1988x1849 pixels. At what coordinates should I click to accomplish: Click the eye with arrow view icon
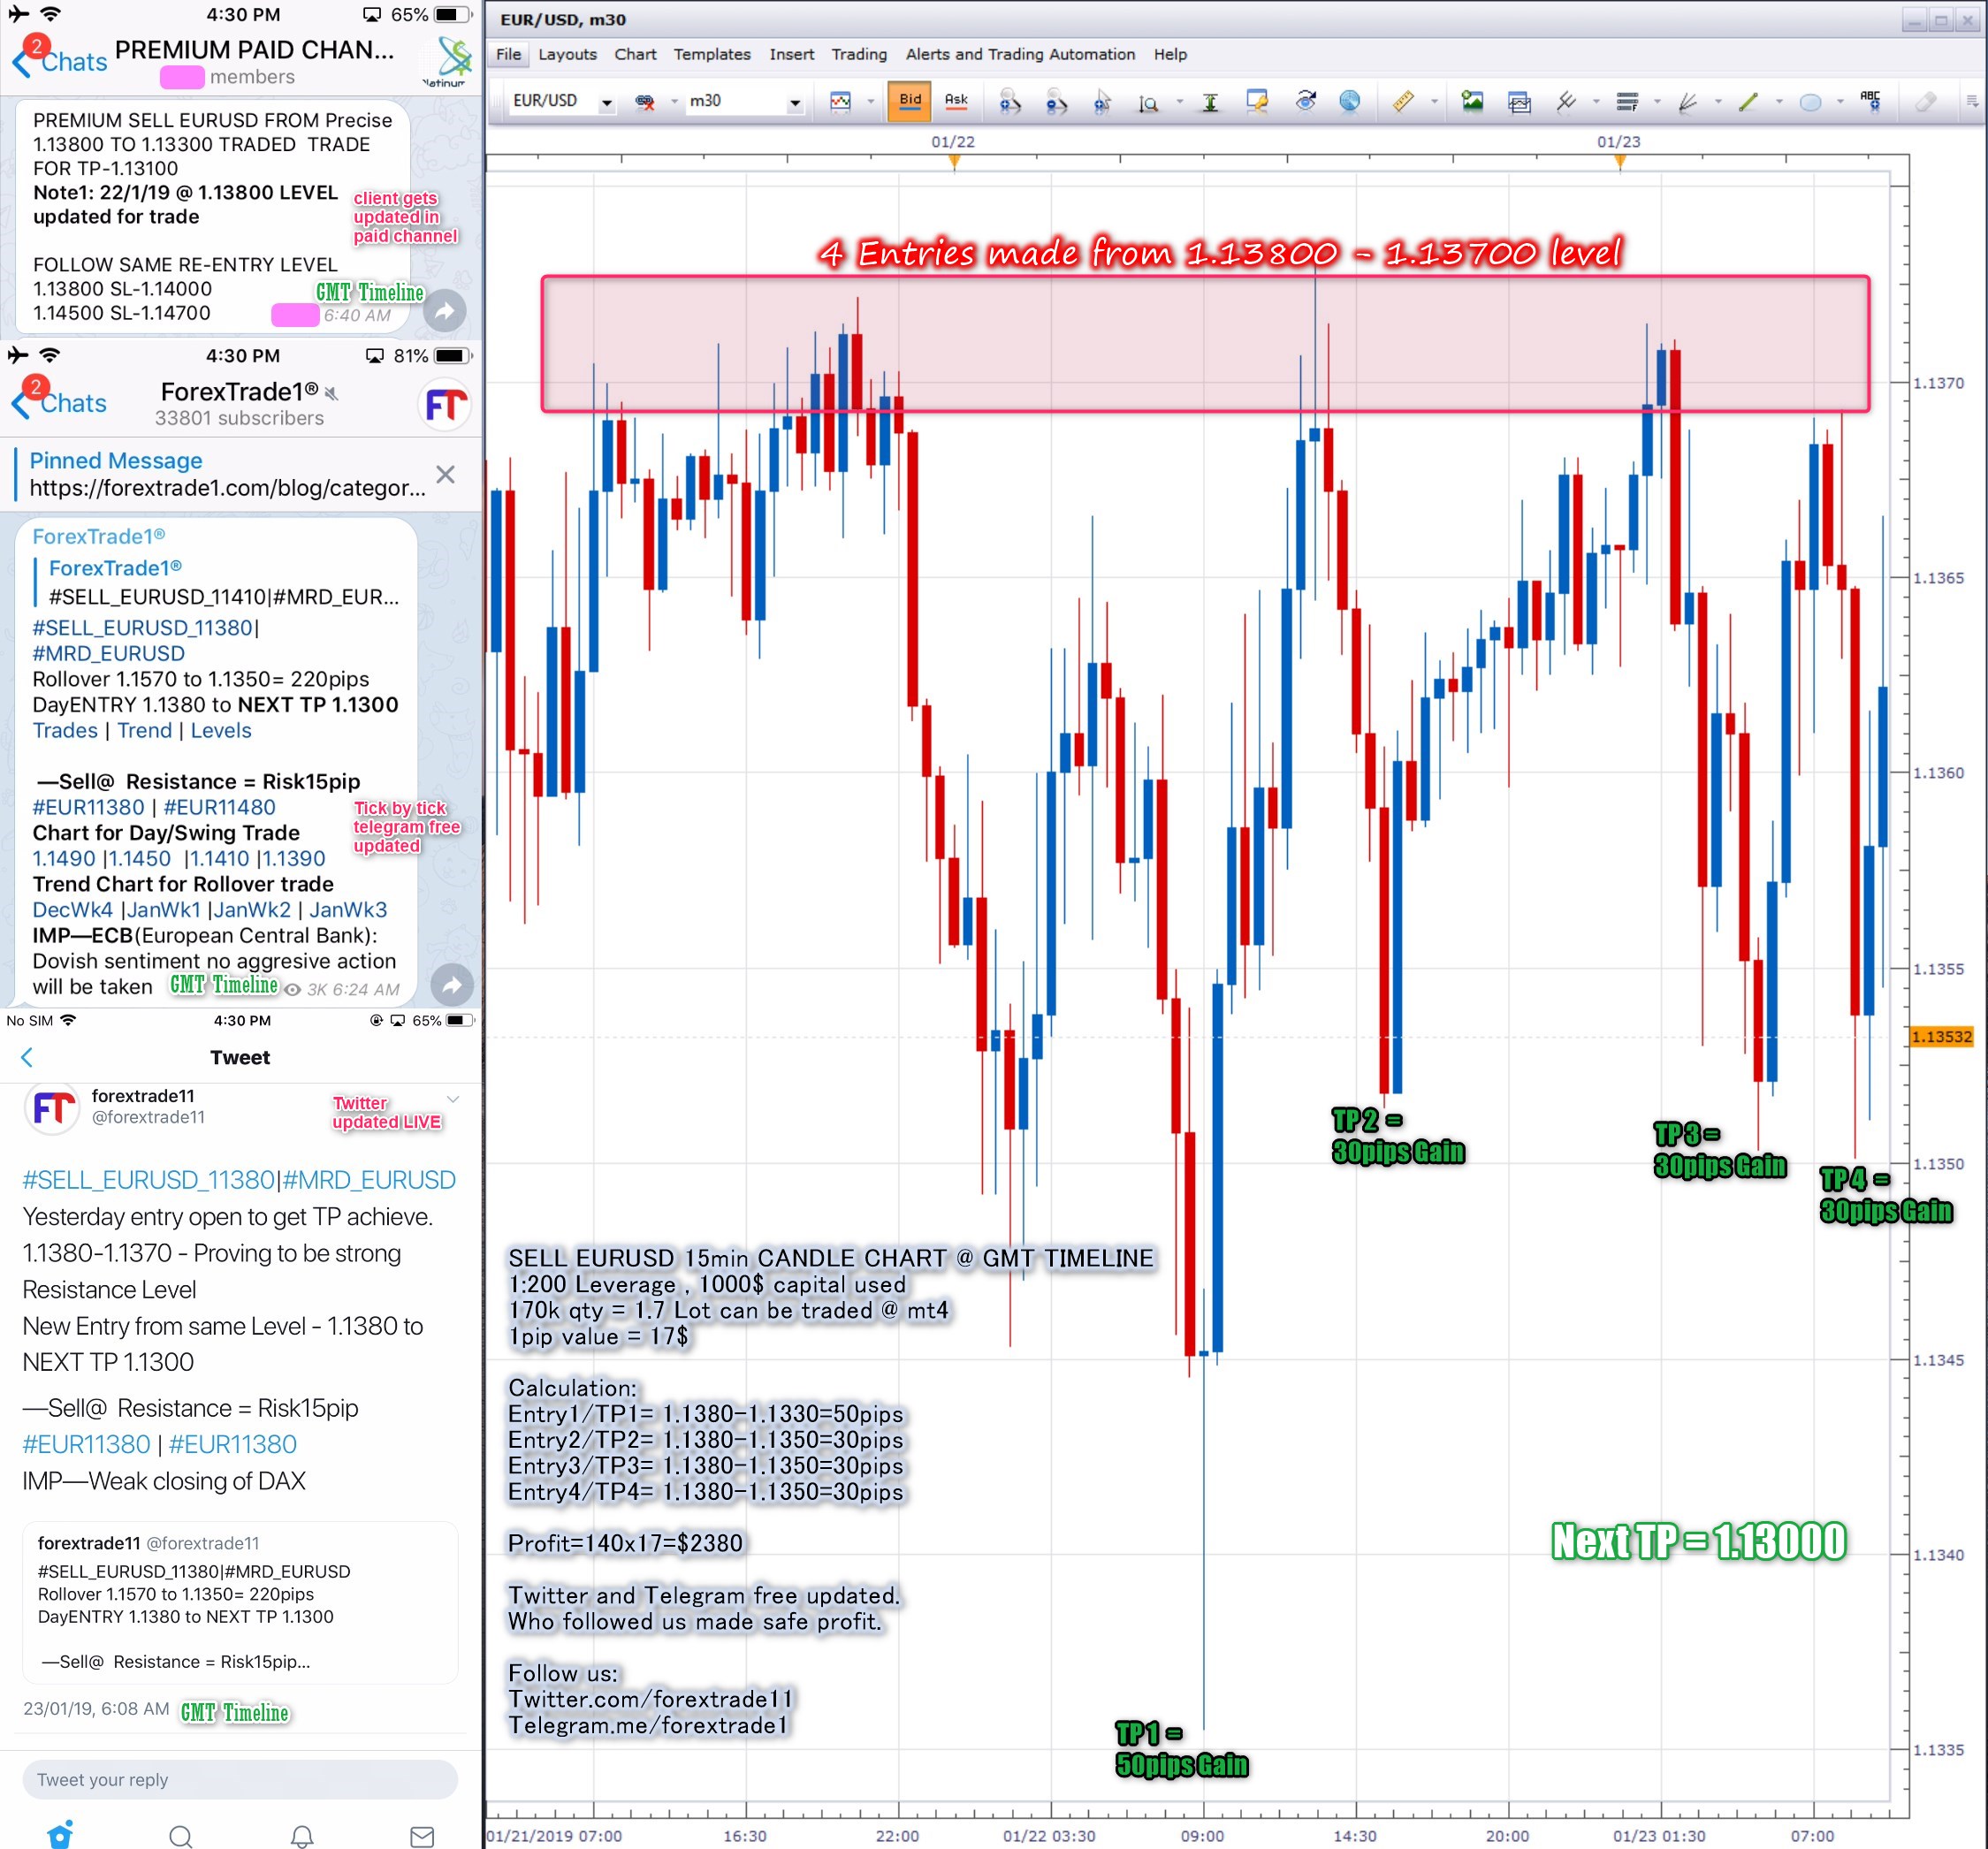[1305, 101]
